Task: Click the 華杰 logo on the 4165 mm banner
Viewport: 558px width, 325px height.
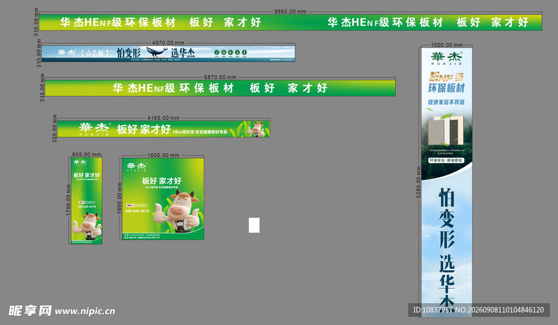Action: pyautogui.click(x=95, y=129)
